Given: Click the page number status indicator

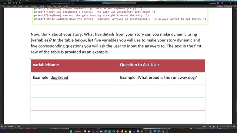Looking at the screenshot, I should (4, 127).
